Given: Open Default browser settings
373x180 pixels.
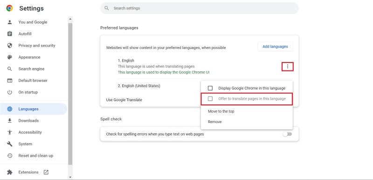Looking at the screenshot, I should [x=33, y=81].
